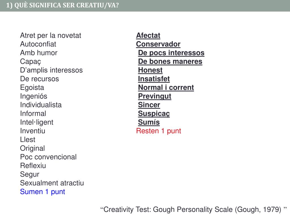
Task: Click the Suspicaç link
Action: click(x=154, y=114)
